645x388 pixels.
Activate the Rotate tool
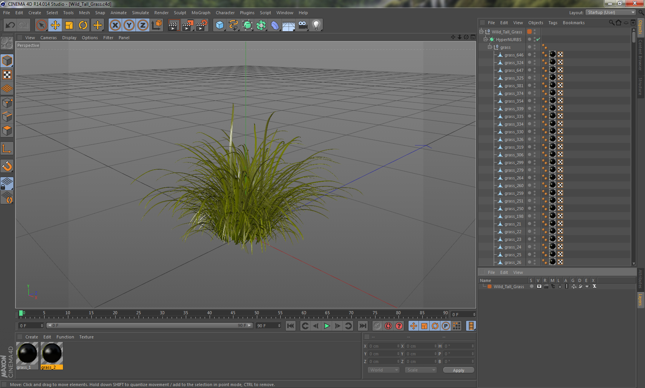pyautogui.click(x=83, y=25)
